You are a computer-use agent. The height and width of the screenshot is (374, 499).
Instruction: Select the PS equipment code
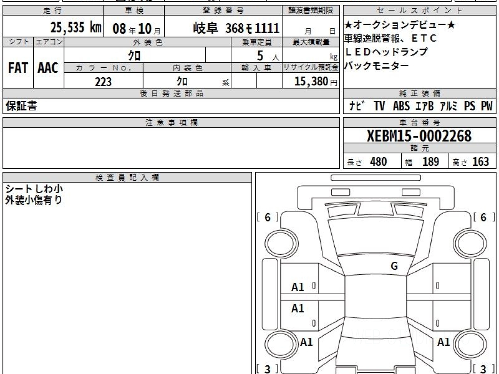pyautogui.click(x=470, y=106)
